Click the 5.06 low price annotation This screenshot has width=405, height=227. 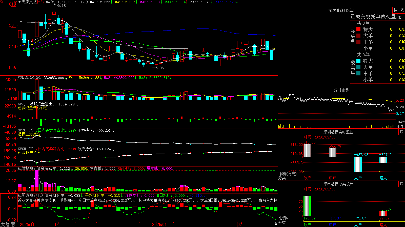[x=159, y=68]
